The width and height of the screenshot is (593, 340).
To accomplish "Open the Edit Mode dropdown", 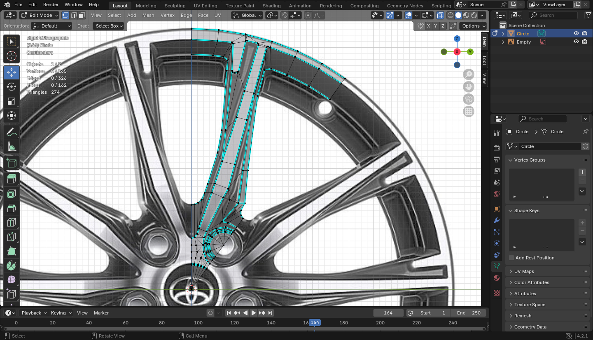I will [x=40, y=15].
